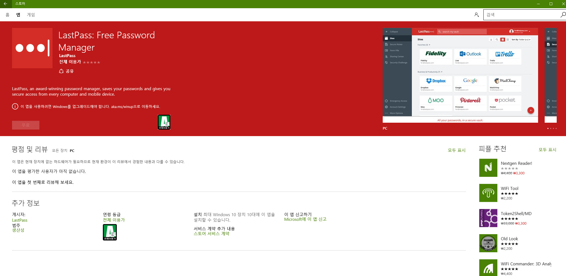Open the 전체 이용가 rating link
This screenshot has height=276, width=566.
pos(114,220)
